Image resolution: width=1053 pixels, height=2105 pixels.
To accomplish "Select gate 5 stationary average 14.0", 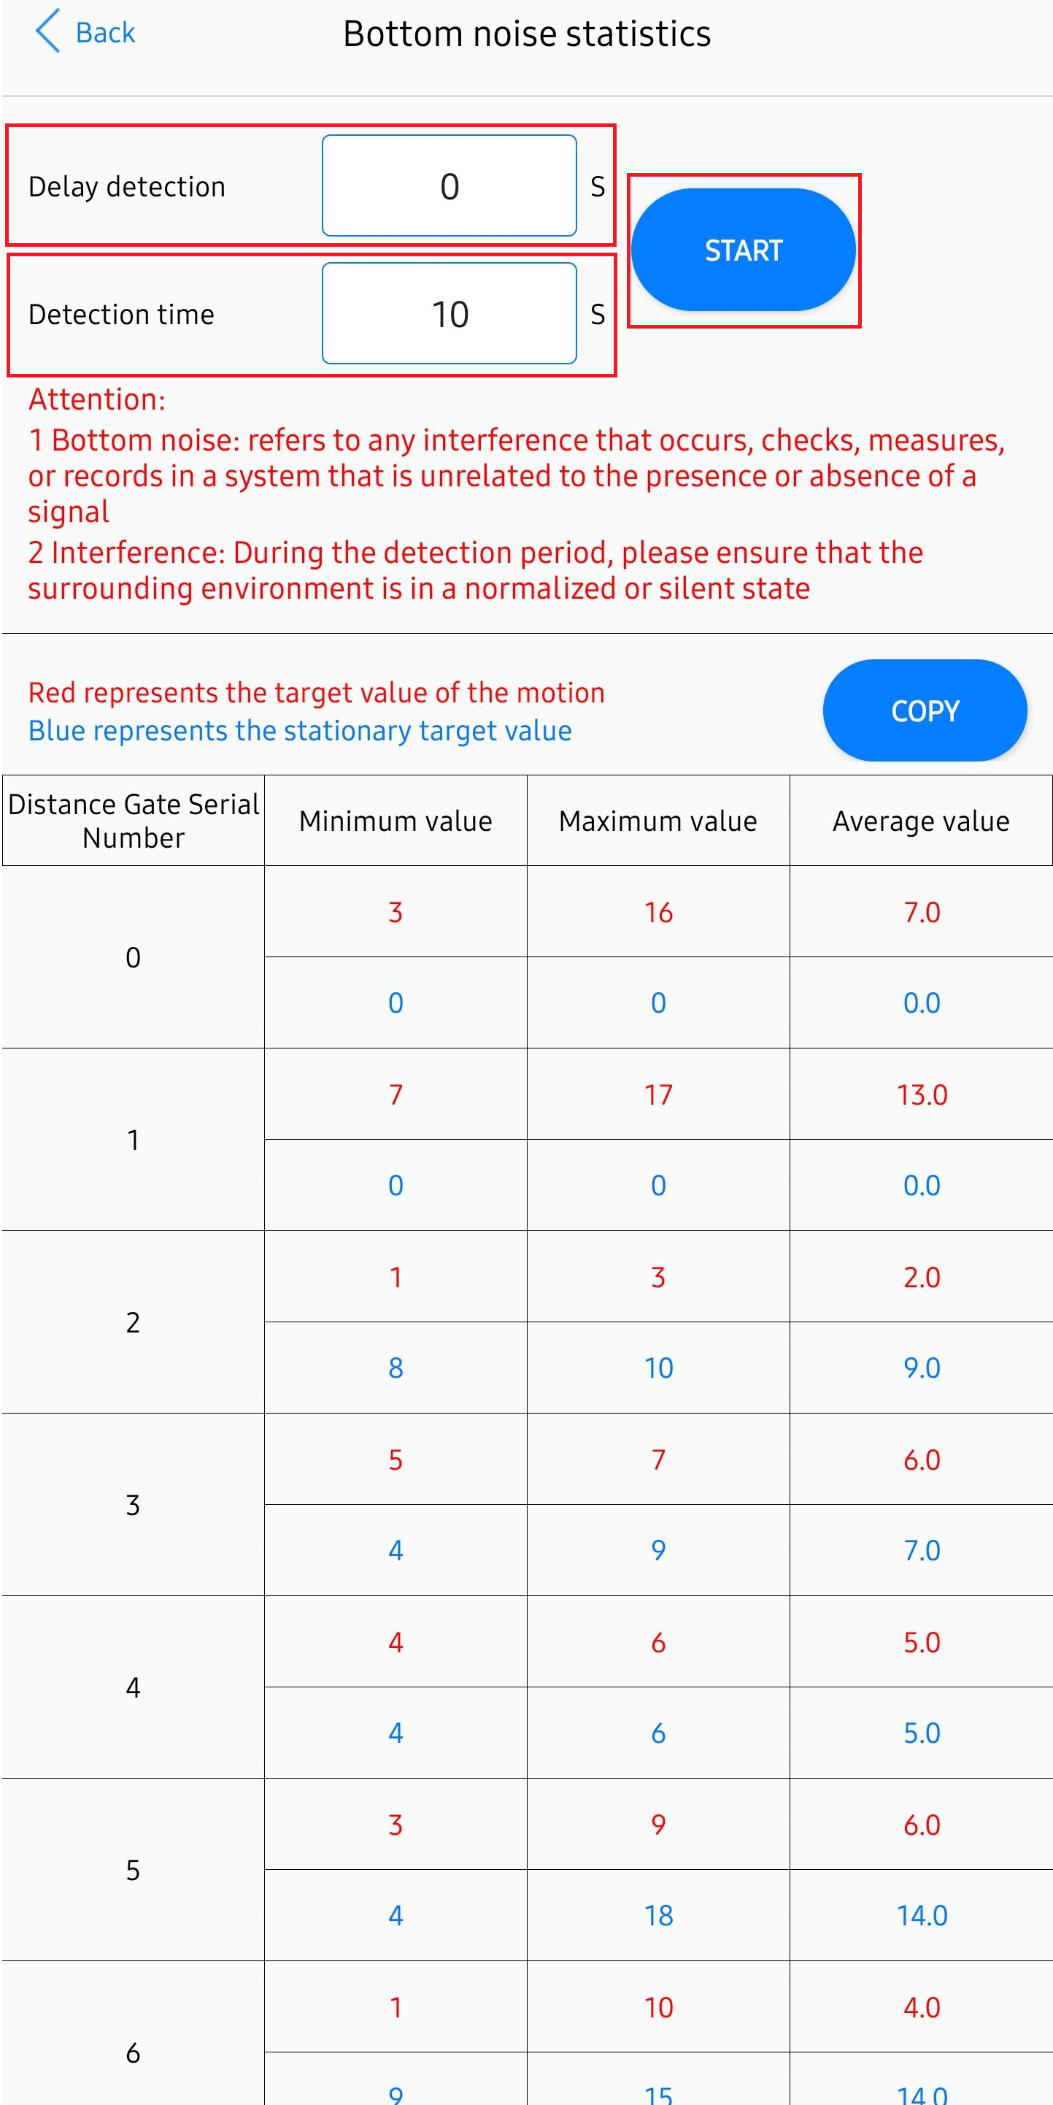I will click(x=922, y=1915).
